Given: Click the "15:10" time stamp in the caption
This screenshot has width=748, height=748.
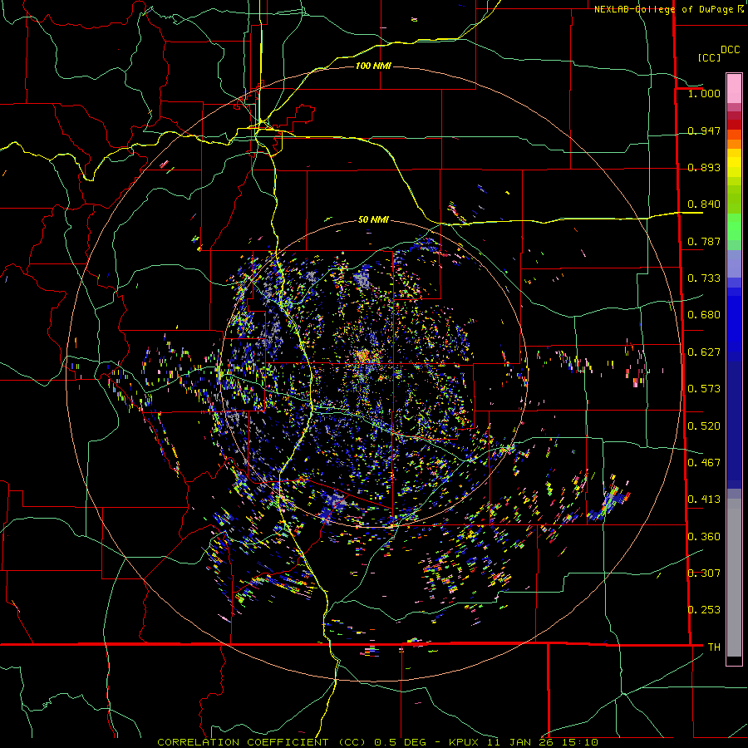Looking at the screenshot, I should [x=579, y=742].
